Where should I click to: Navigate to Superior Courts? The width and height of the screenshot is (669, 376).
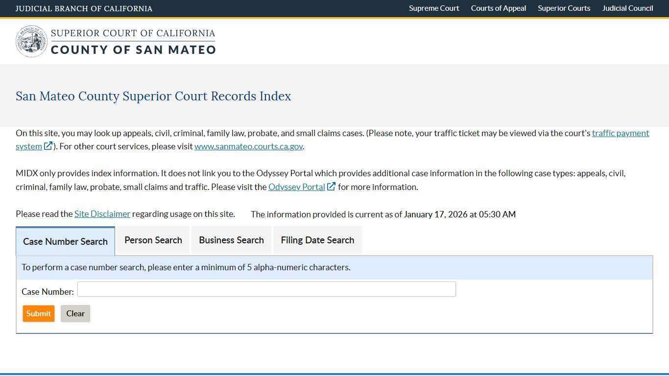(564, 8)
